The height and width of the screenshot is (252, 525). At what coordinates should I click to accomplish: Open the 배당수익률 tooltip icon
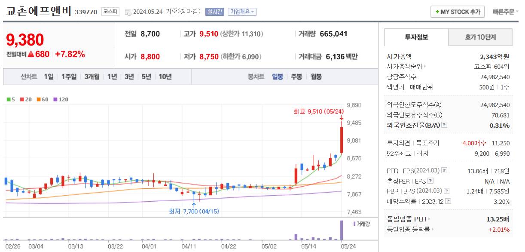448,200
